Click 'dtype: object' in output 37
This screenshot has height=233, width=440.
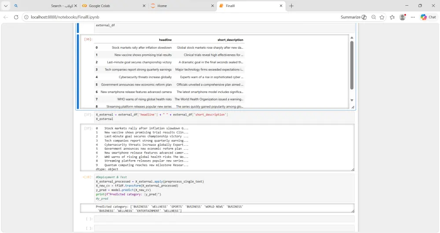point(107,169)
